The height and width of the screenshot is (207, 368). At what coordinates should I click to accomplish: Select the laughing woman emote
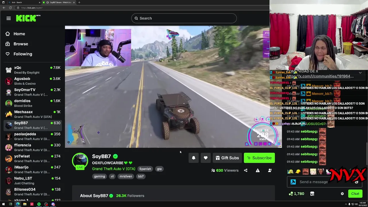320,172
